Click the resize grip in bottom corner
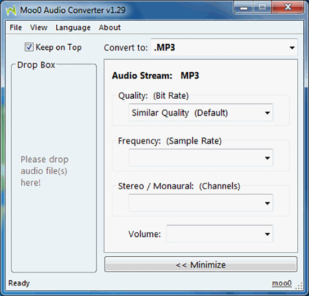The image size is (309, 296). click(299, 286)
